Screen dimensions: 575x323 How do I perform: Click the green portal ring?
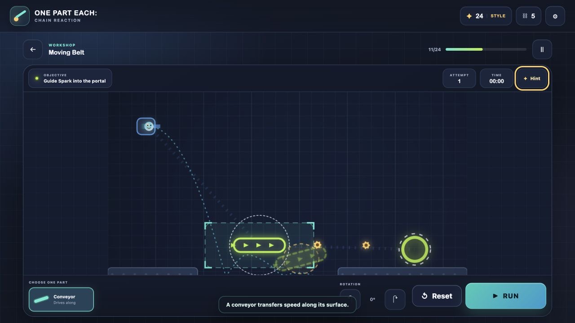pos(415,249)
